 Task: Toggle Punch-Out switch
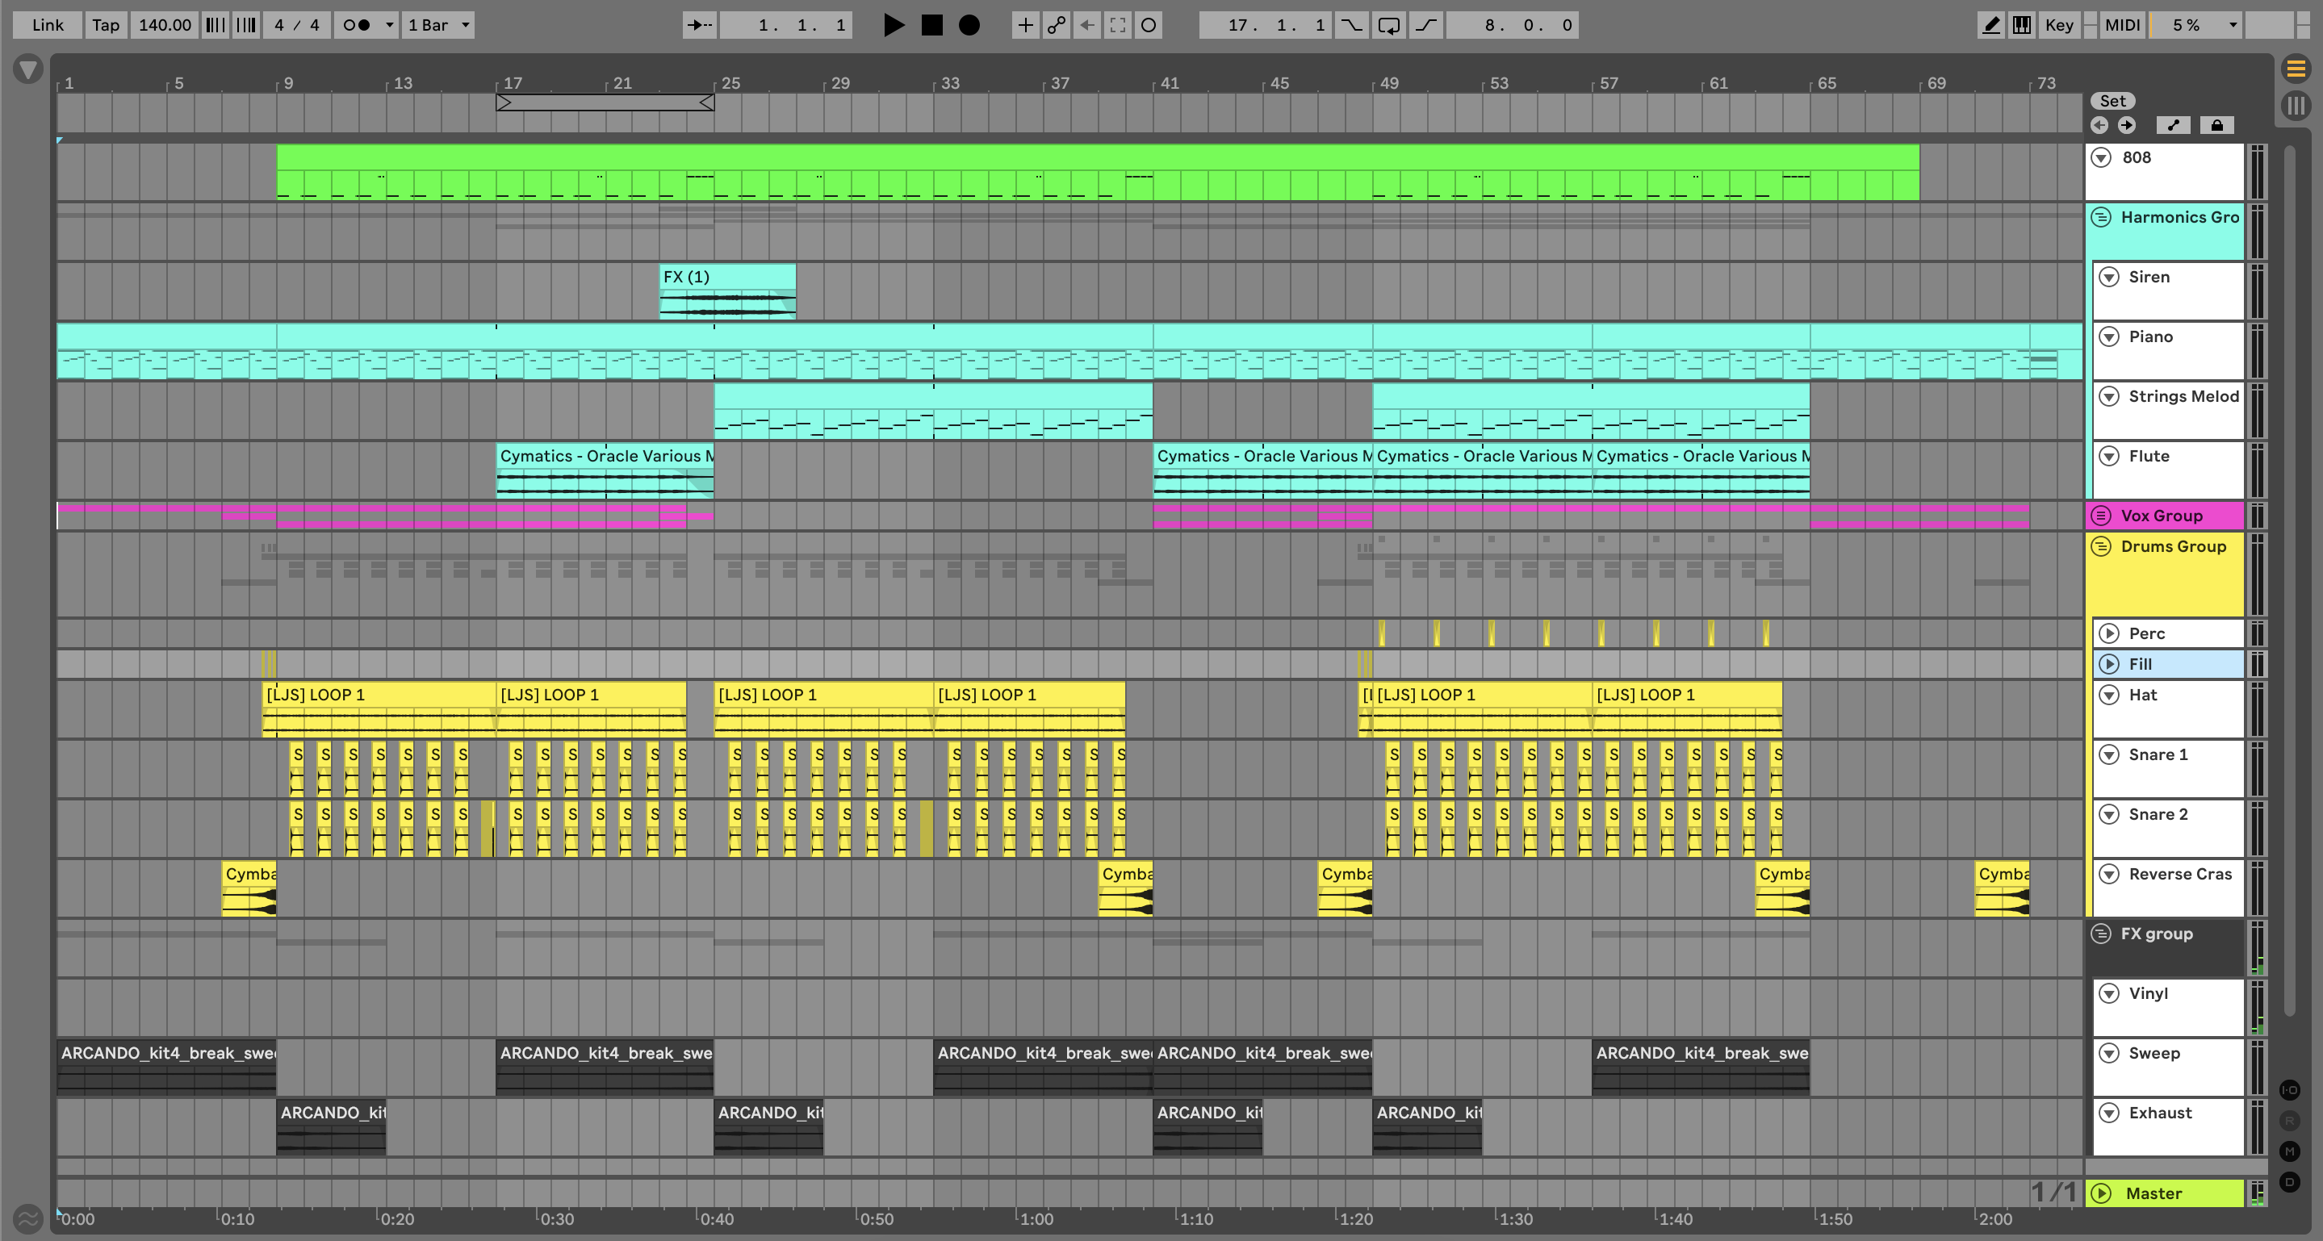tap(1425, 25)
